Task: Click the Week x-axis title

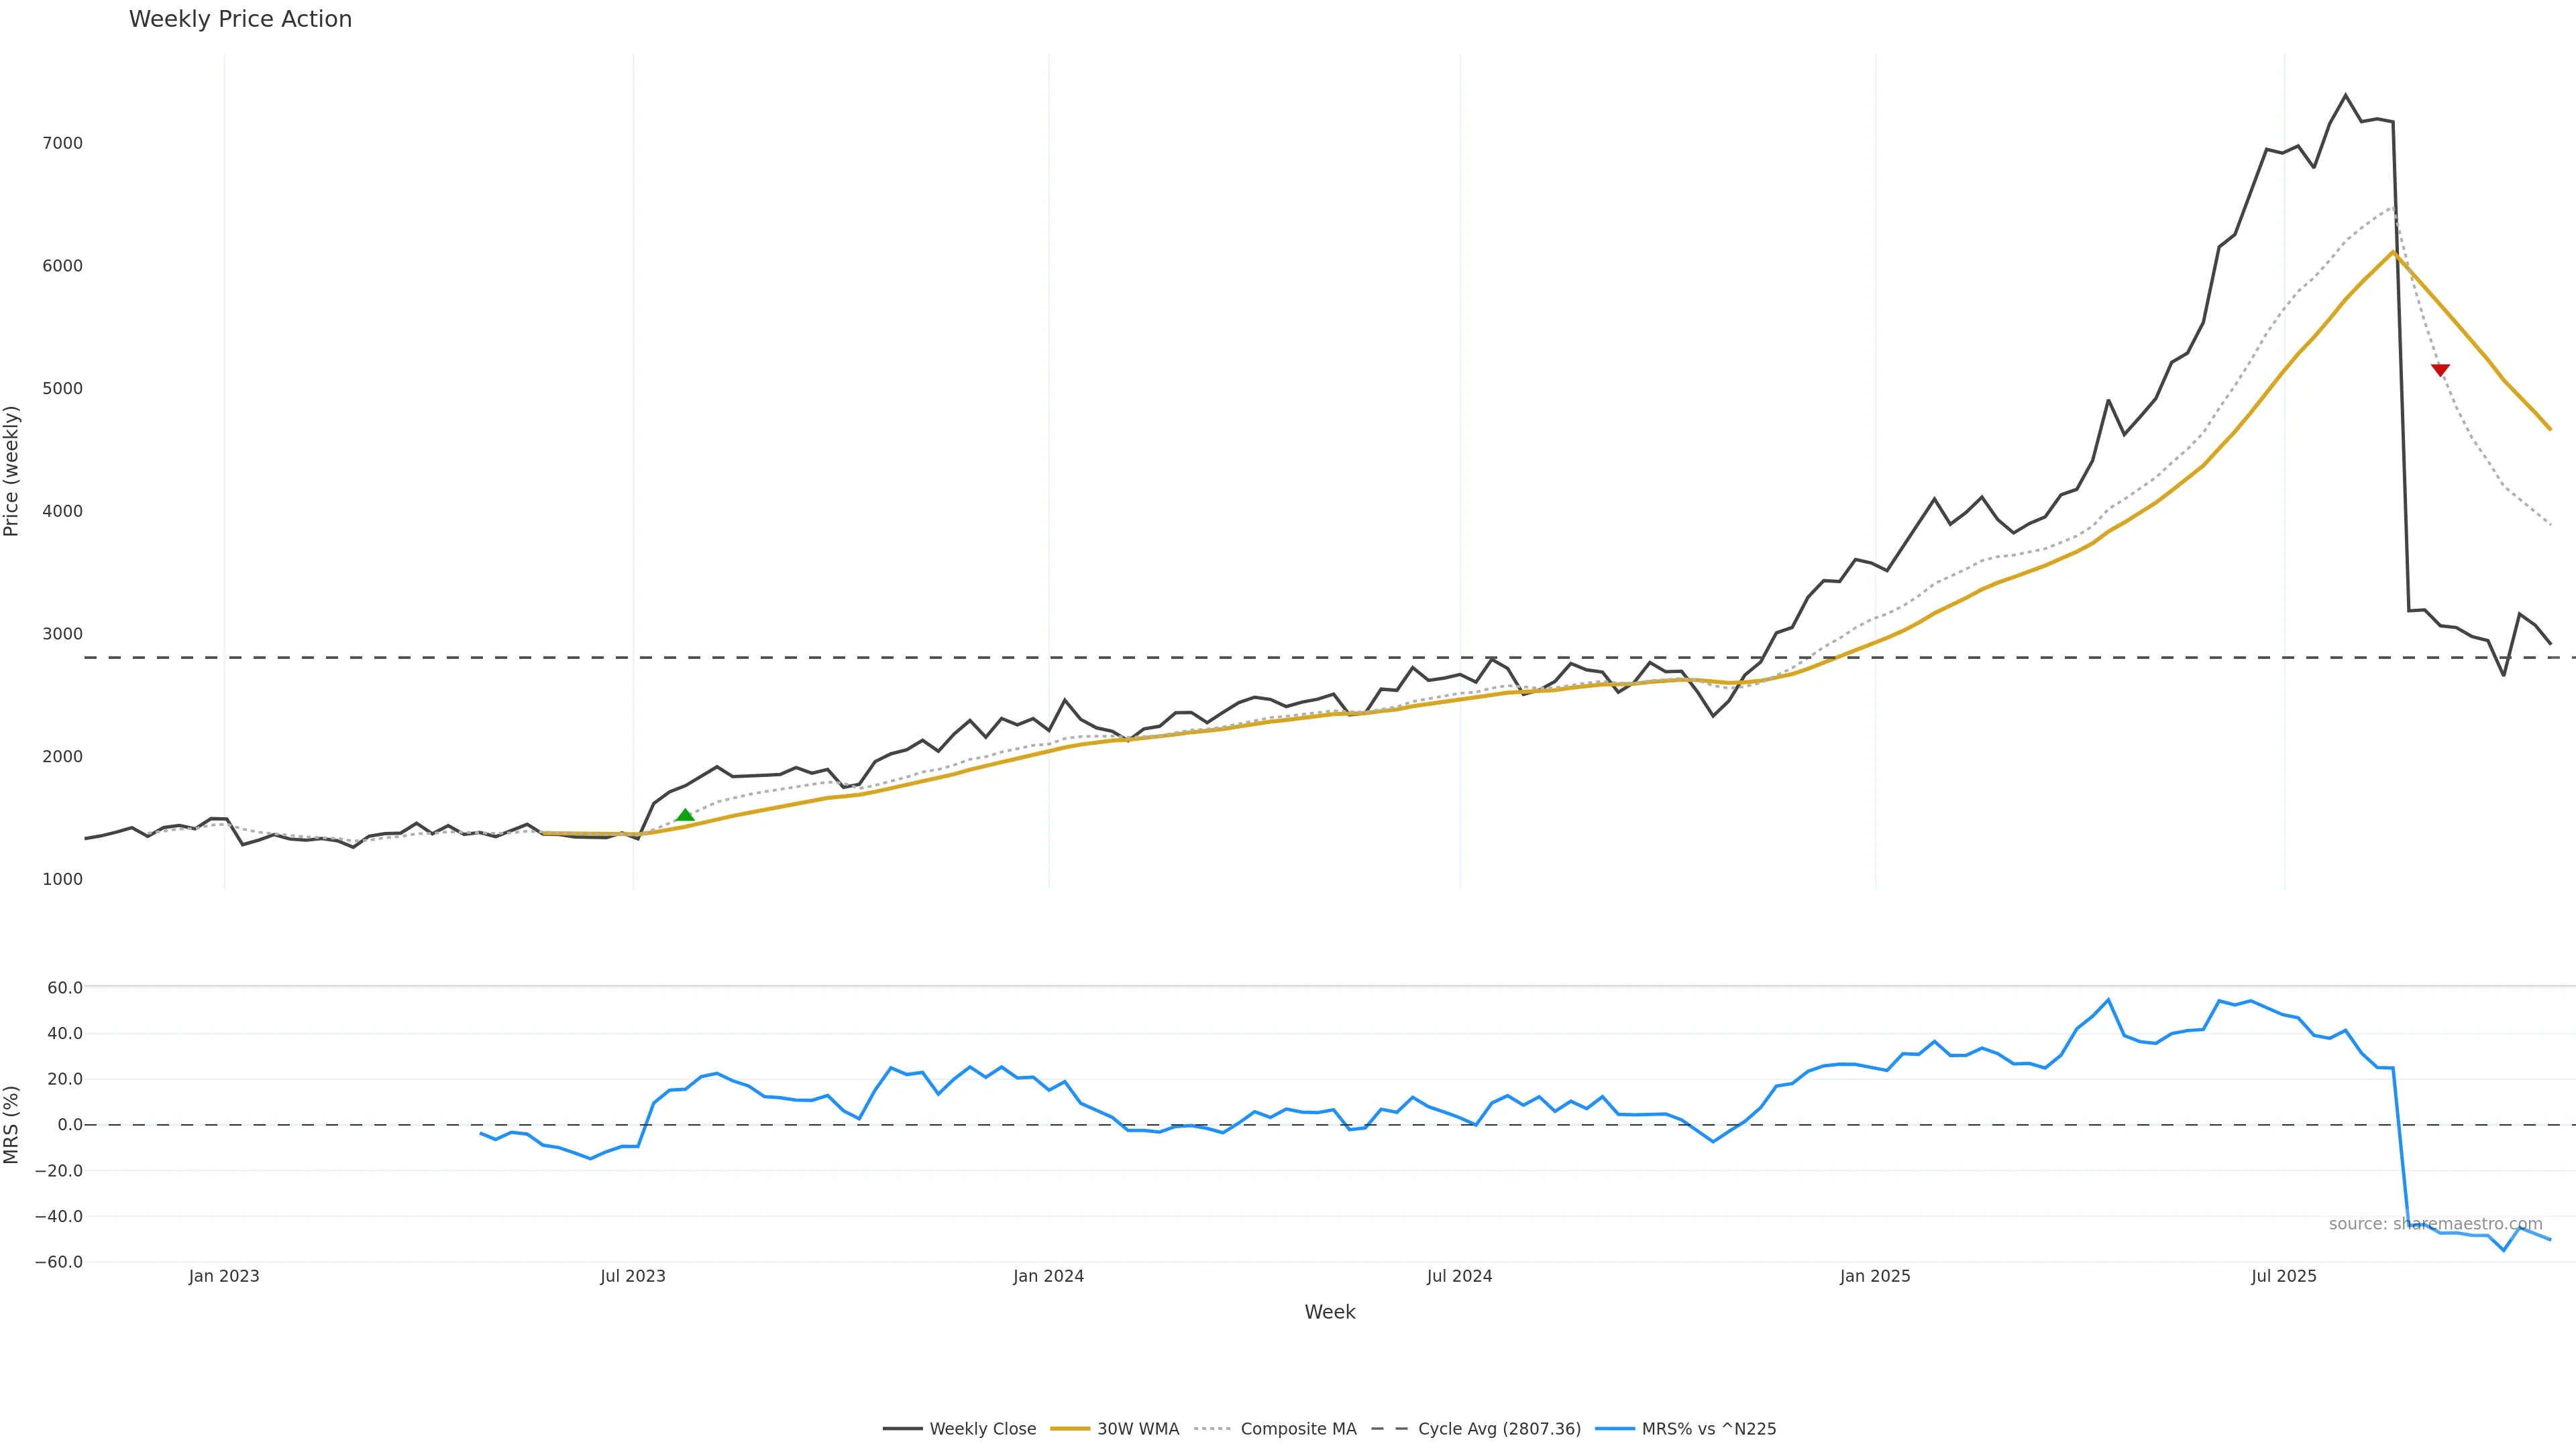Action: (x=1329, y=1312)
